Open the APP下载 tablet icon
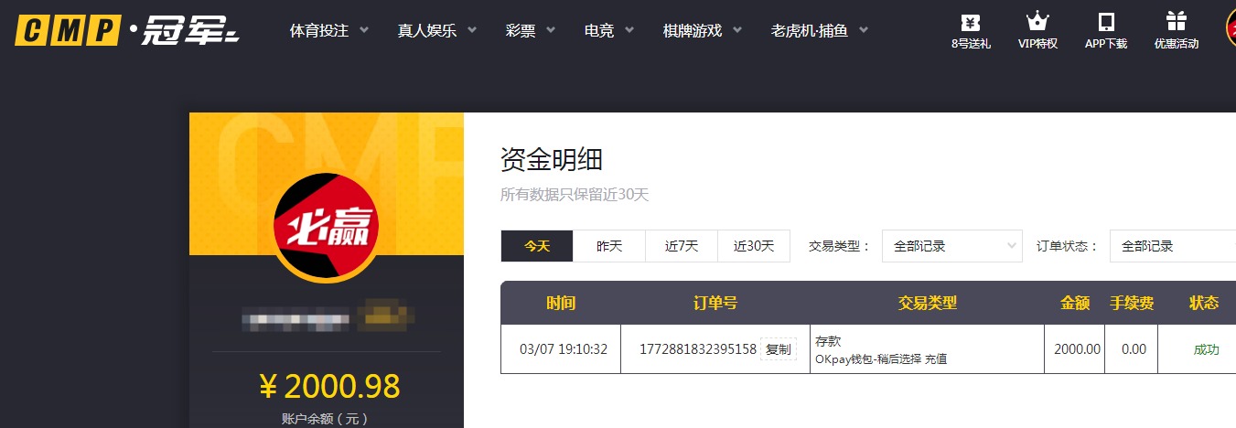1236x428 pixels. [x=1106, y=22]
